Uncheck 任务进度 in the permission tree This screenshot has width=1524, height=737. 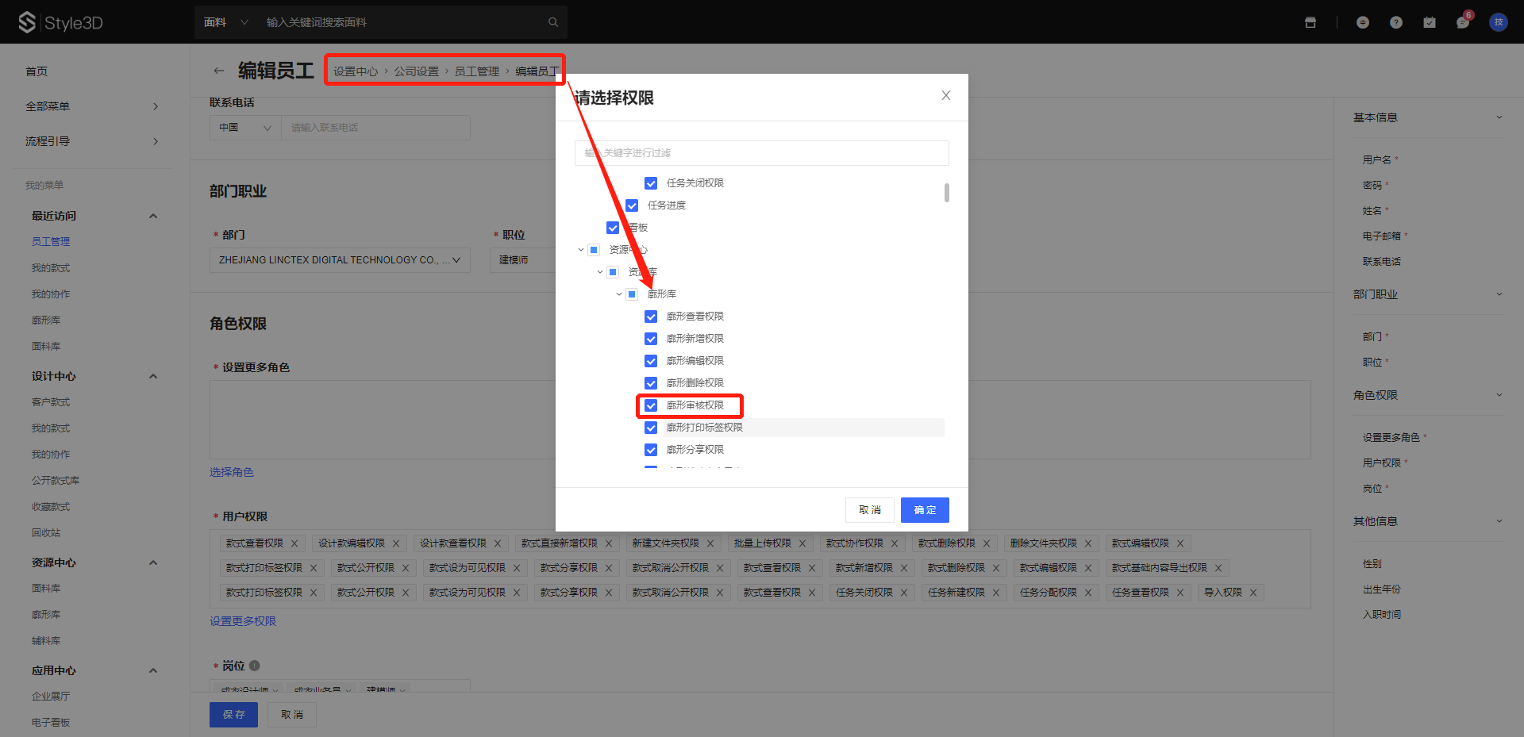632,205
